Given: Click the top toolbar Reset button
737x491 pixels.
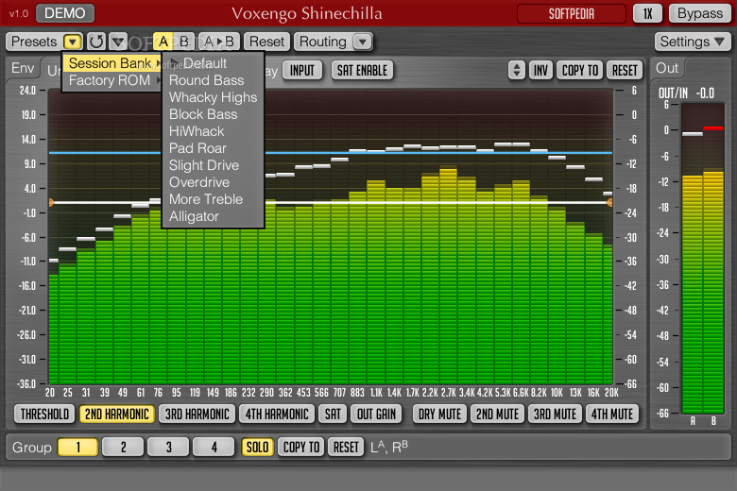Looking at the screenshot, I should click(x=266, y=42).
